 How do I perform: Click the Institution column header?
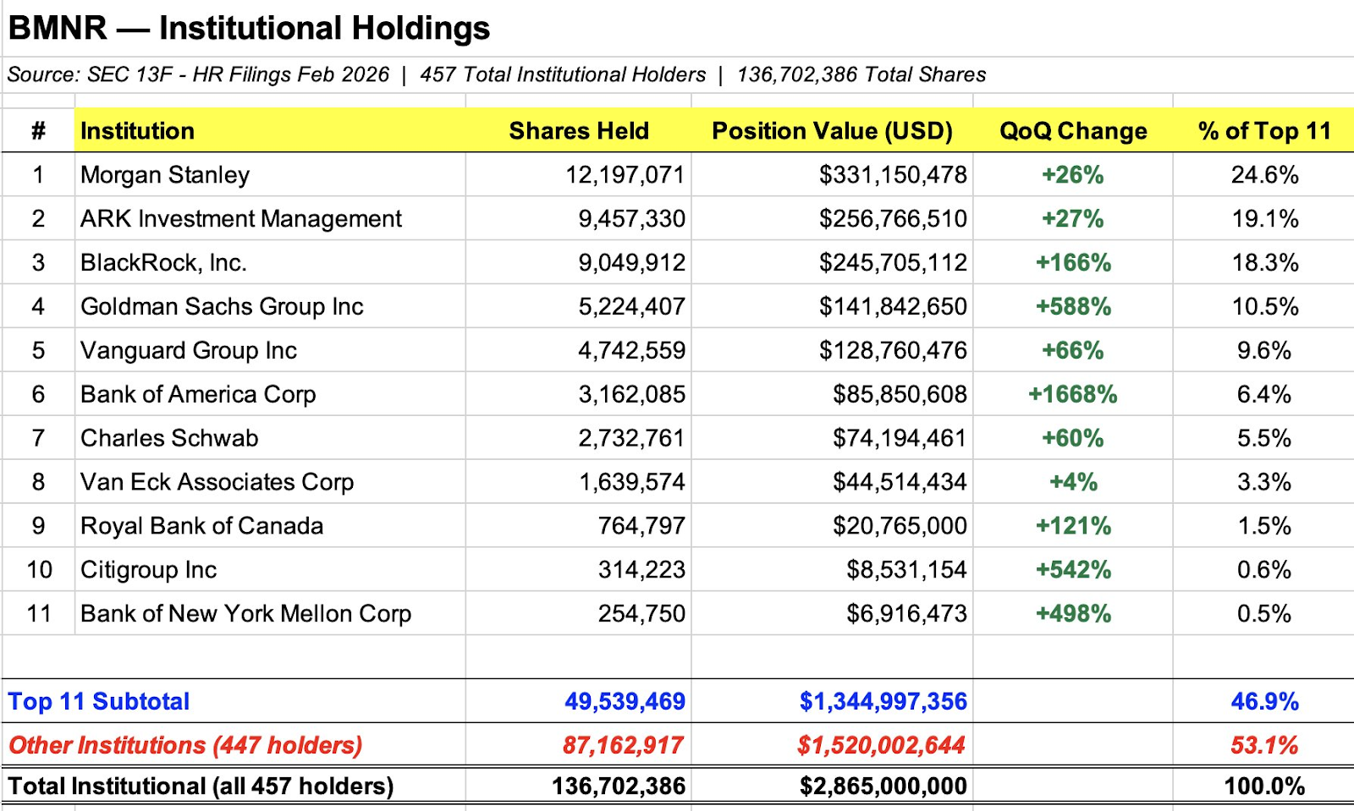click(x=137, y=131)
